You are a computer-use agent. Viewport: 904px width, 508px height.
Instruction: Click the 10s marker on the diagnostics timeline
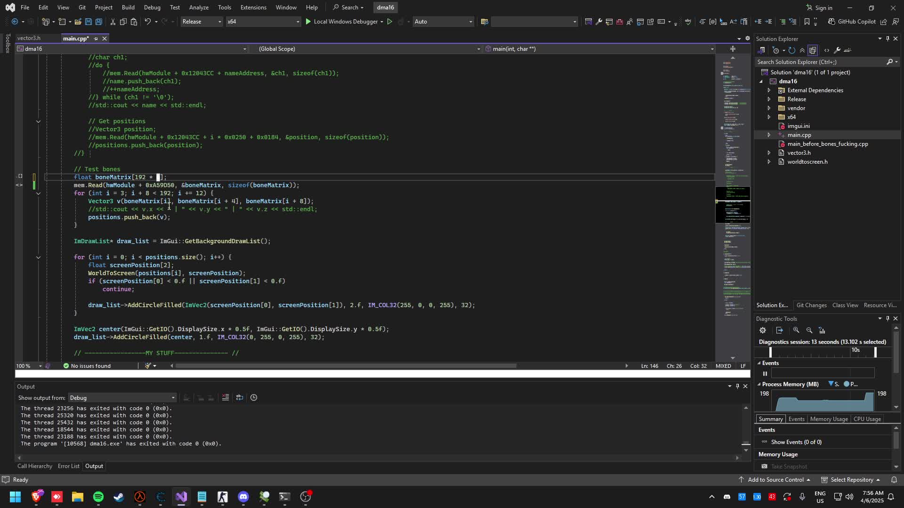[856, 350]
